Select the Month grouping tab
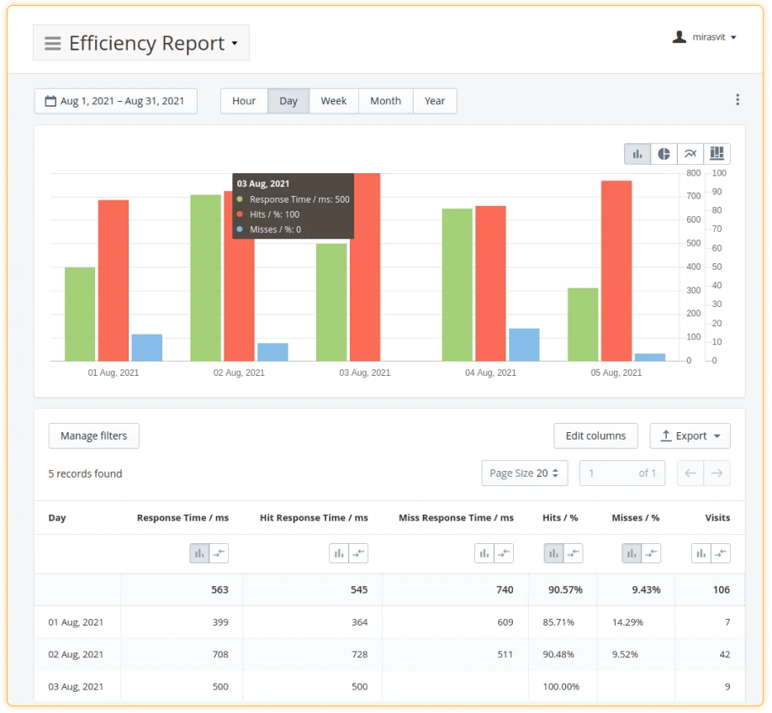This screenshot has width=772, height=713. pyautogui.click(x=385, y=101)
